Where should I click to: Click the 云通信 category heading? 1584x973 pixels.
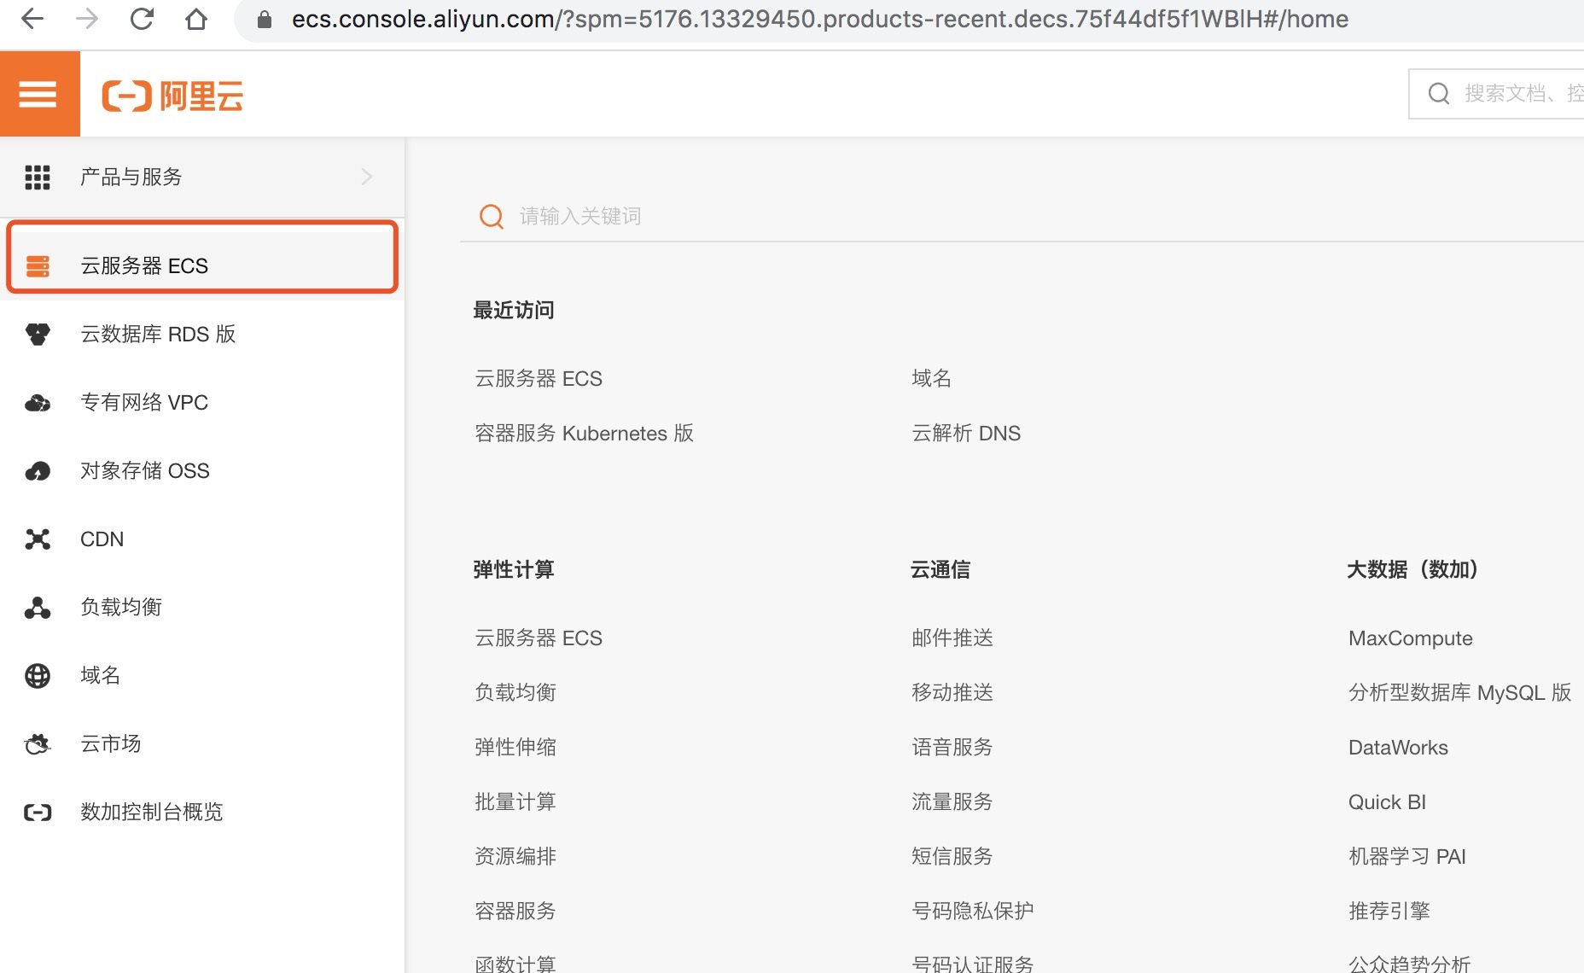(940, 570)
